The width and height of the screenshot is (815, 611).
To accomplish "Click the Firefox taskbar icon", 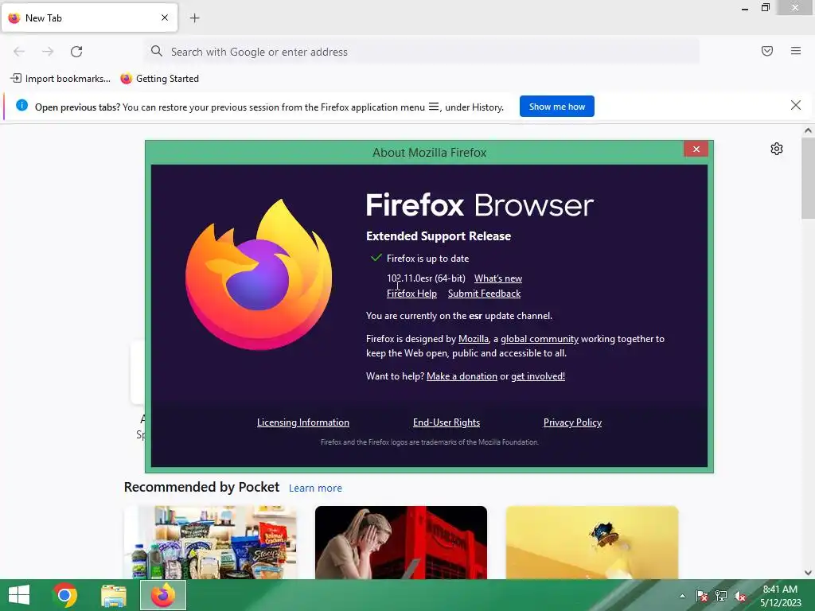I will (162, 595).
